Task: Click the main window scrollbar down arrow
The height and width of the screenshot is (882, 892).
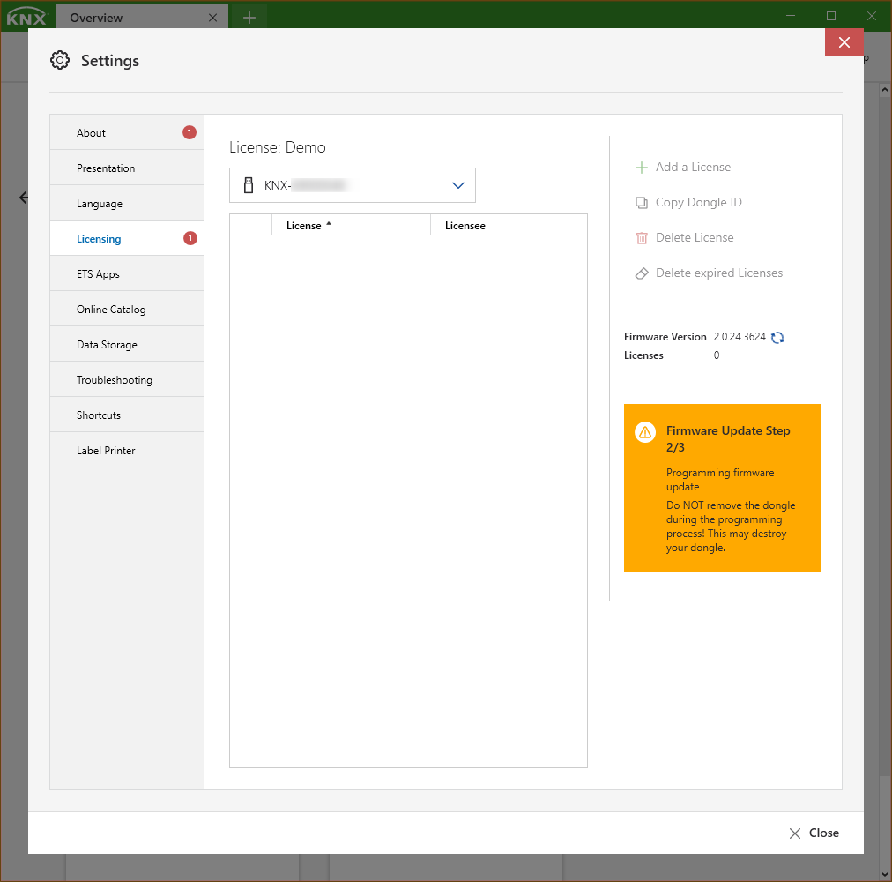Action: pyautogui.click(x=885, y=875)
